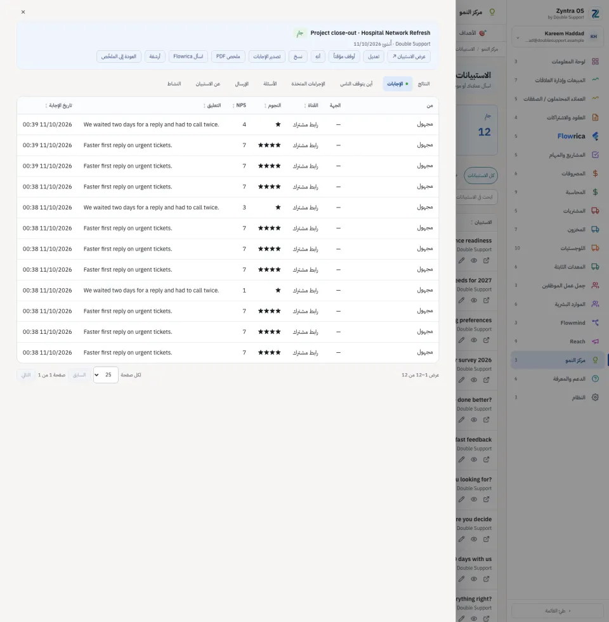Sort by the التعليق column header
This screenshot has width=609, height=622.
(x=212, y=105)
